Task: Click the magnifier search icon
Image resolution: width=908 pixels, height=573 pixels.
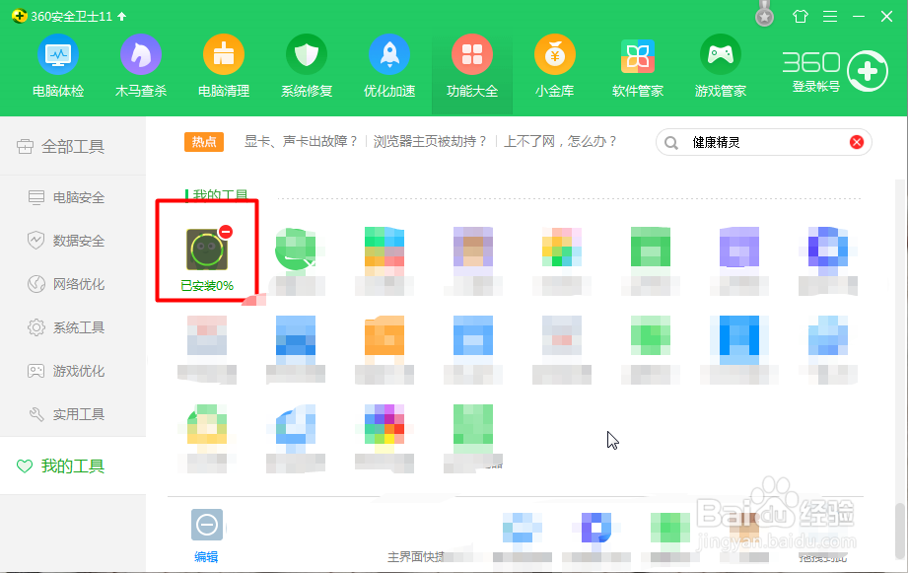Action: (670, 143)
